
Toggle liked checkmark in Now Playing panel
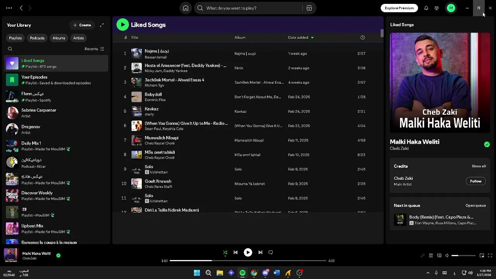pos(487,145)
